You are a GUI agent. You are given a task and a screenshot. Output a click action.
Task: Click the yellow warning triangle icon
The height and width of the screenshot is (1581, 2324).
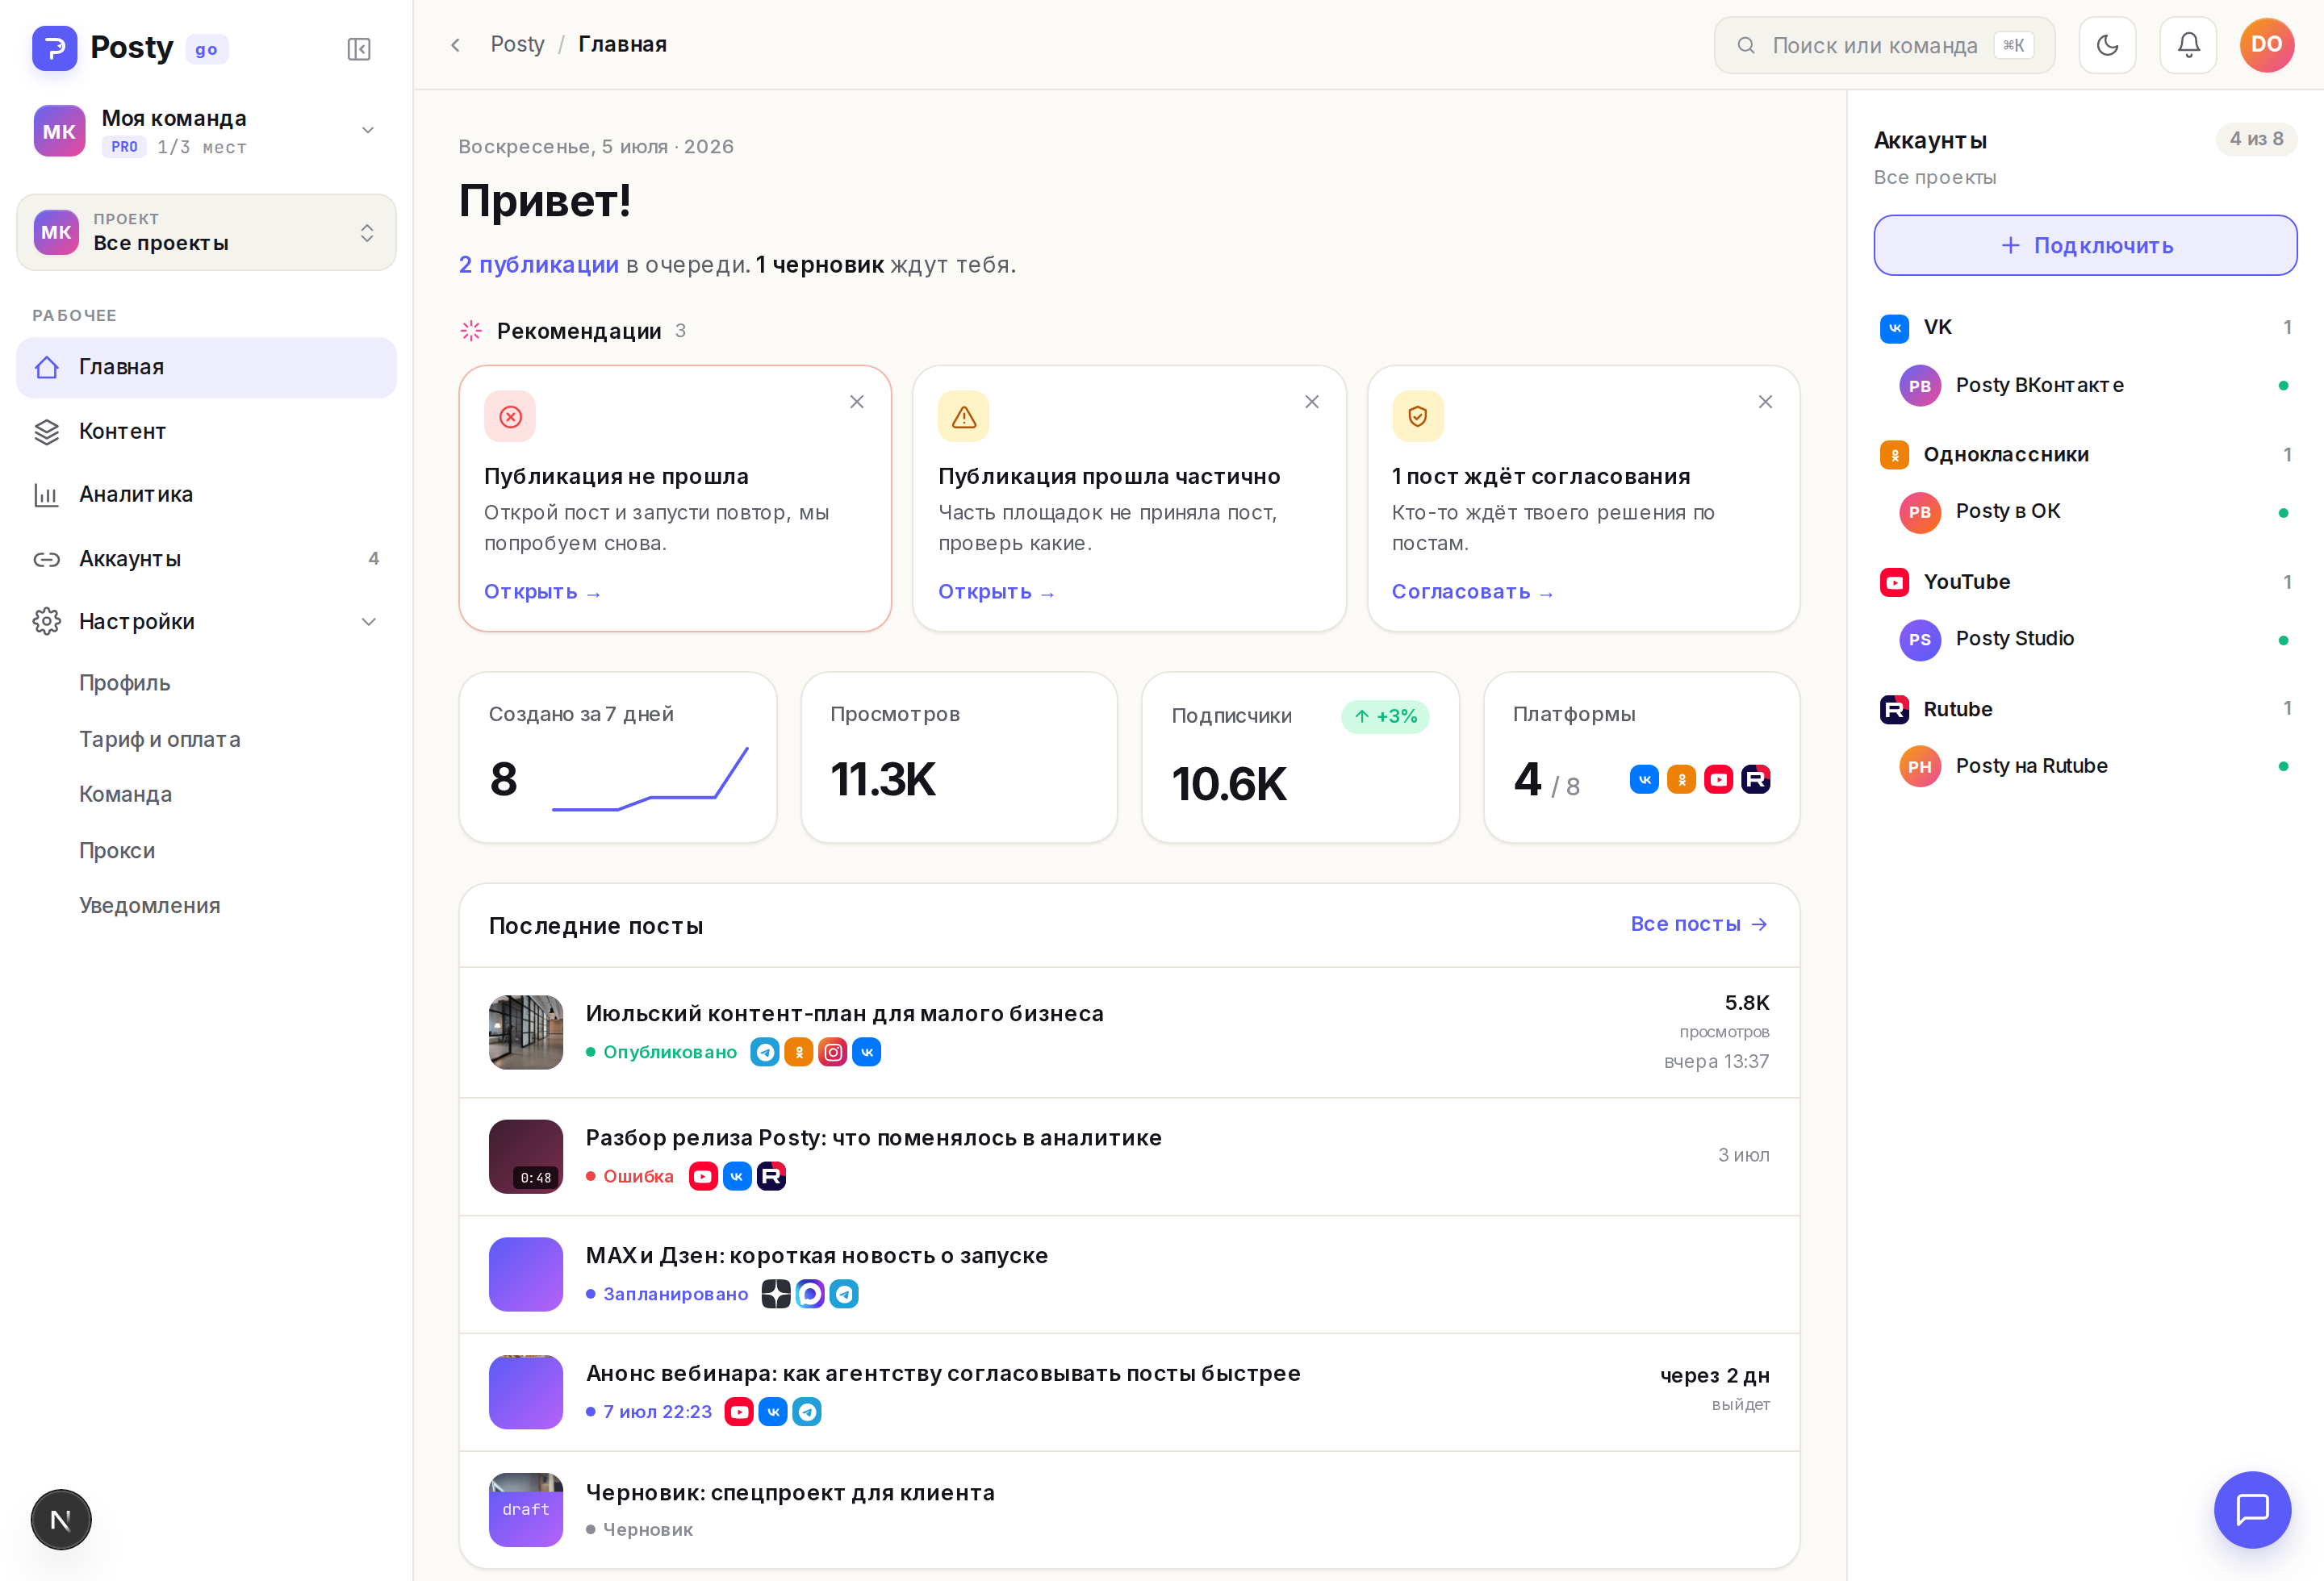tap(964, 415)
